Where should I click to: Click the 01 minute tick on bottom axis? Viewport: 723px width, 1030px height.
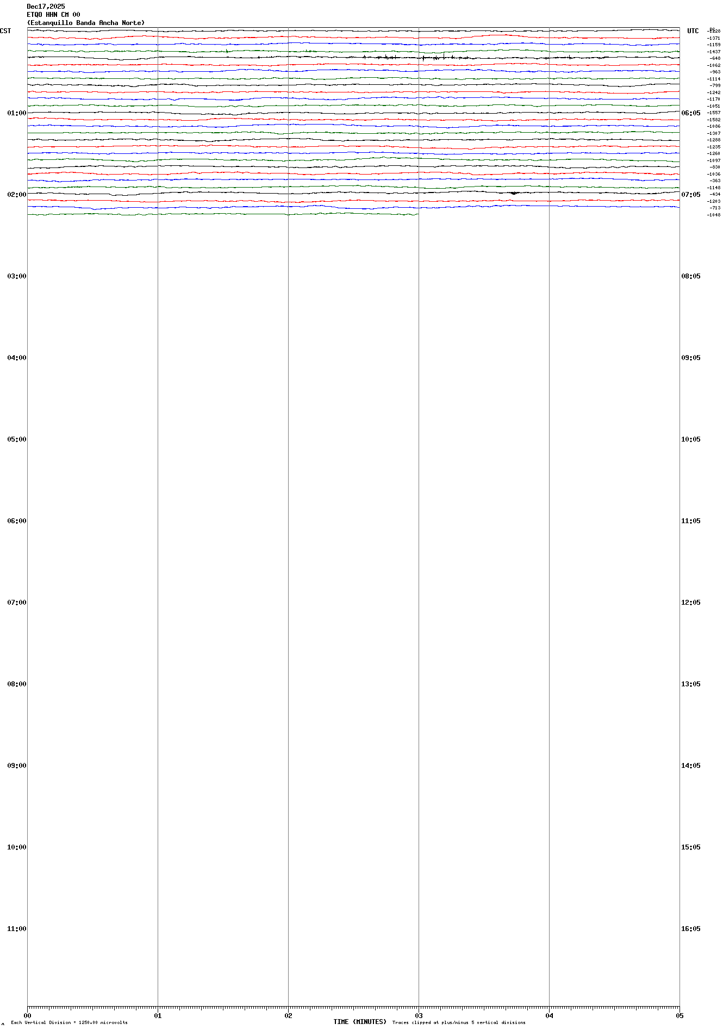158,1015
